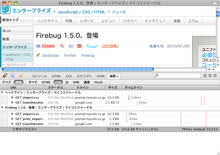Open 経営 sidebar item
The height and width of the screenshot is (155, 220).
(x=17, y=39)
